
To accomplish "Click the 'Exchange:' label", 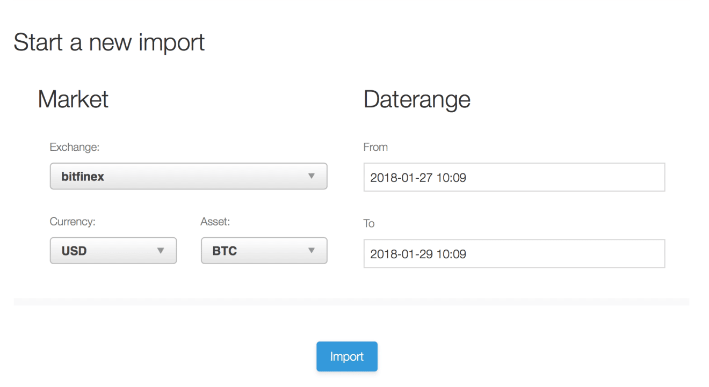I will click(x=75, y=147).
